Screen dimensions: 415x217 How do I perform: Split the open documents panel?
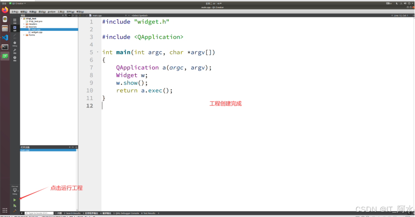pyautogui.click(x=73, y=147)
